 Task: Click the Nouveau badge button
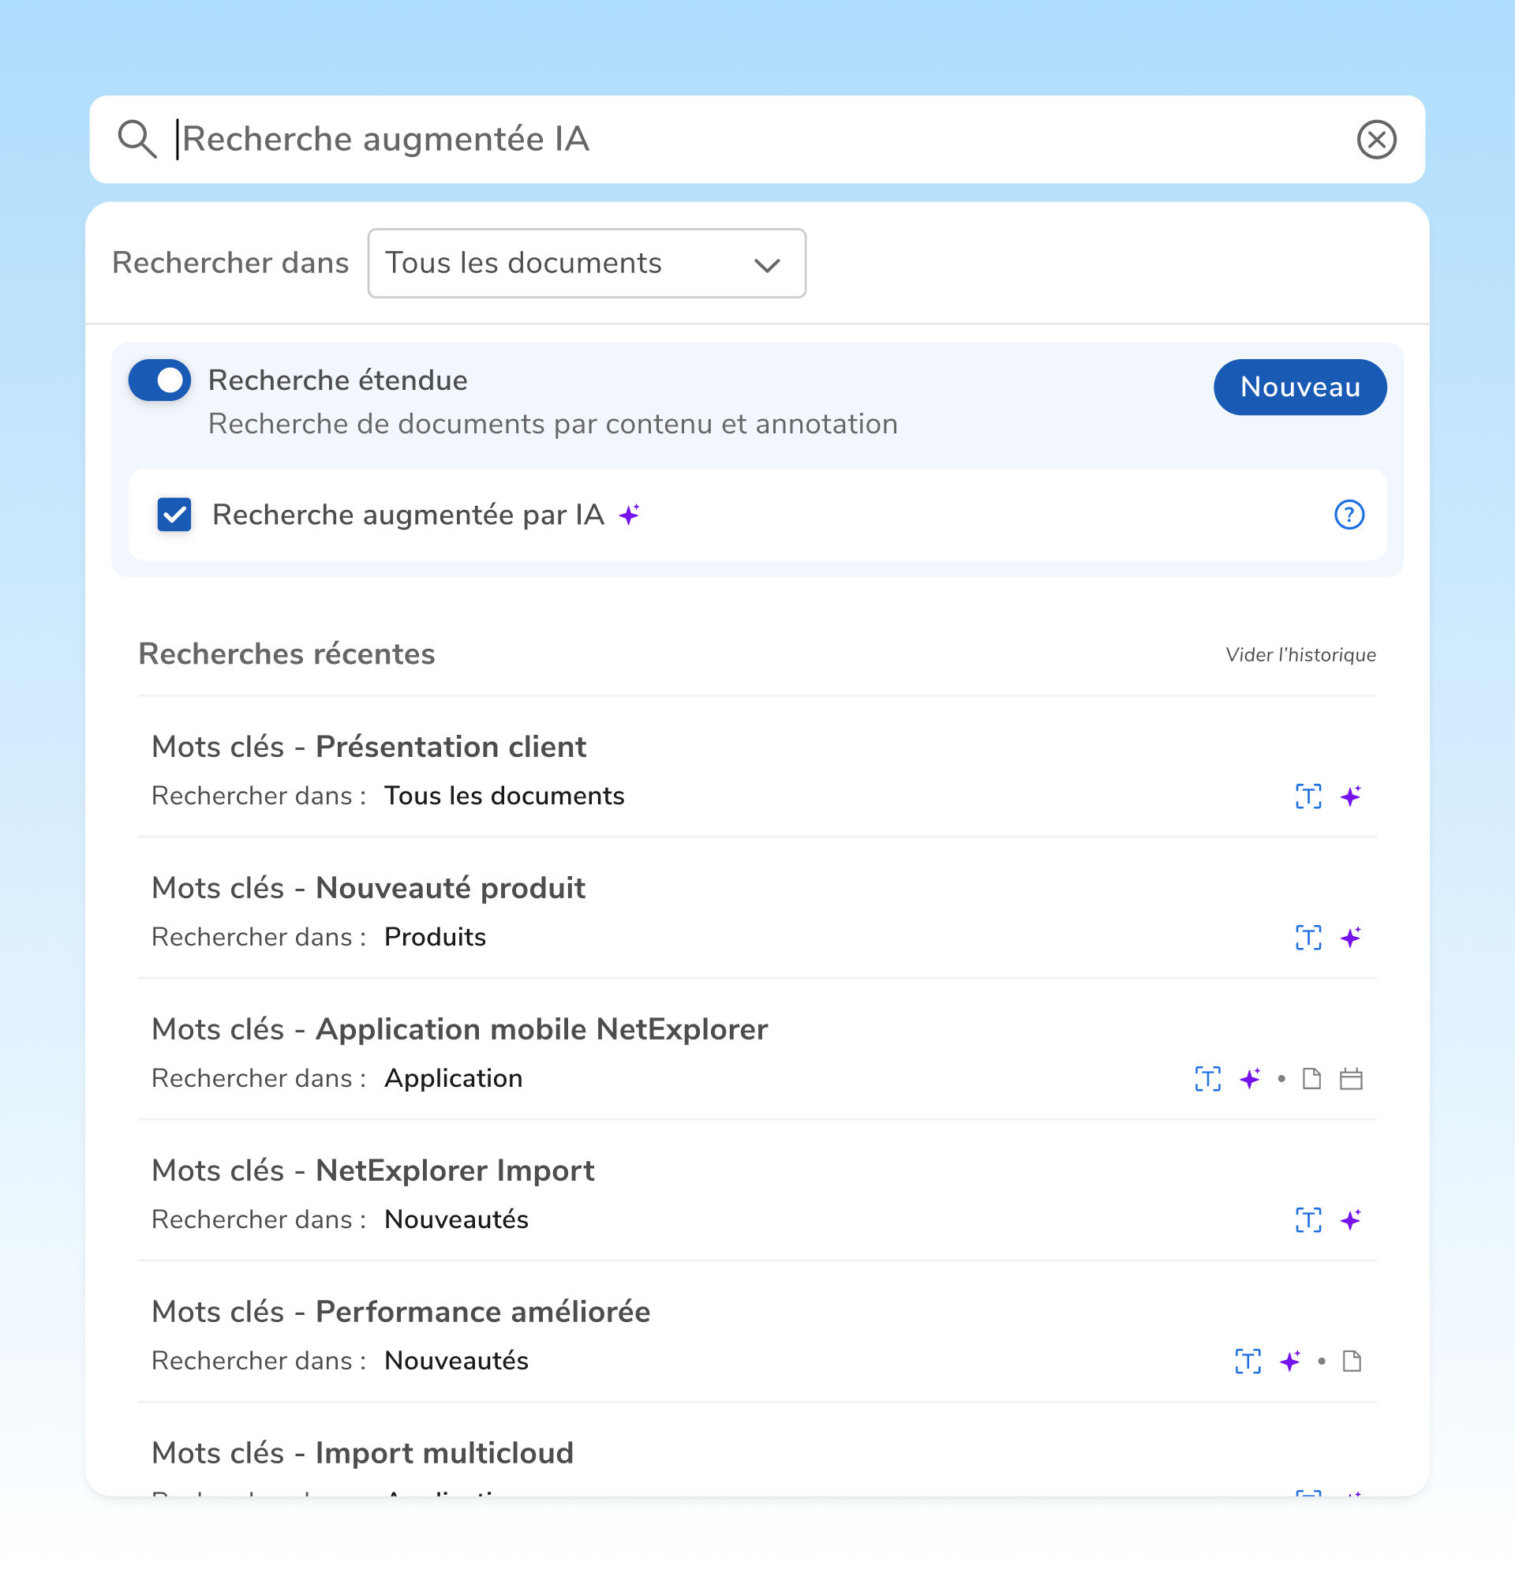pos(1300,388)
